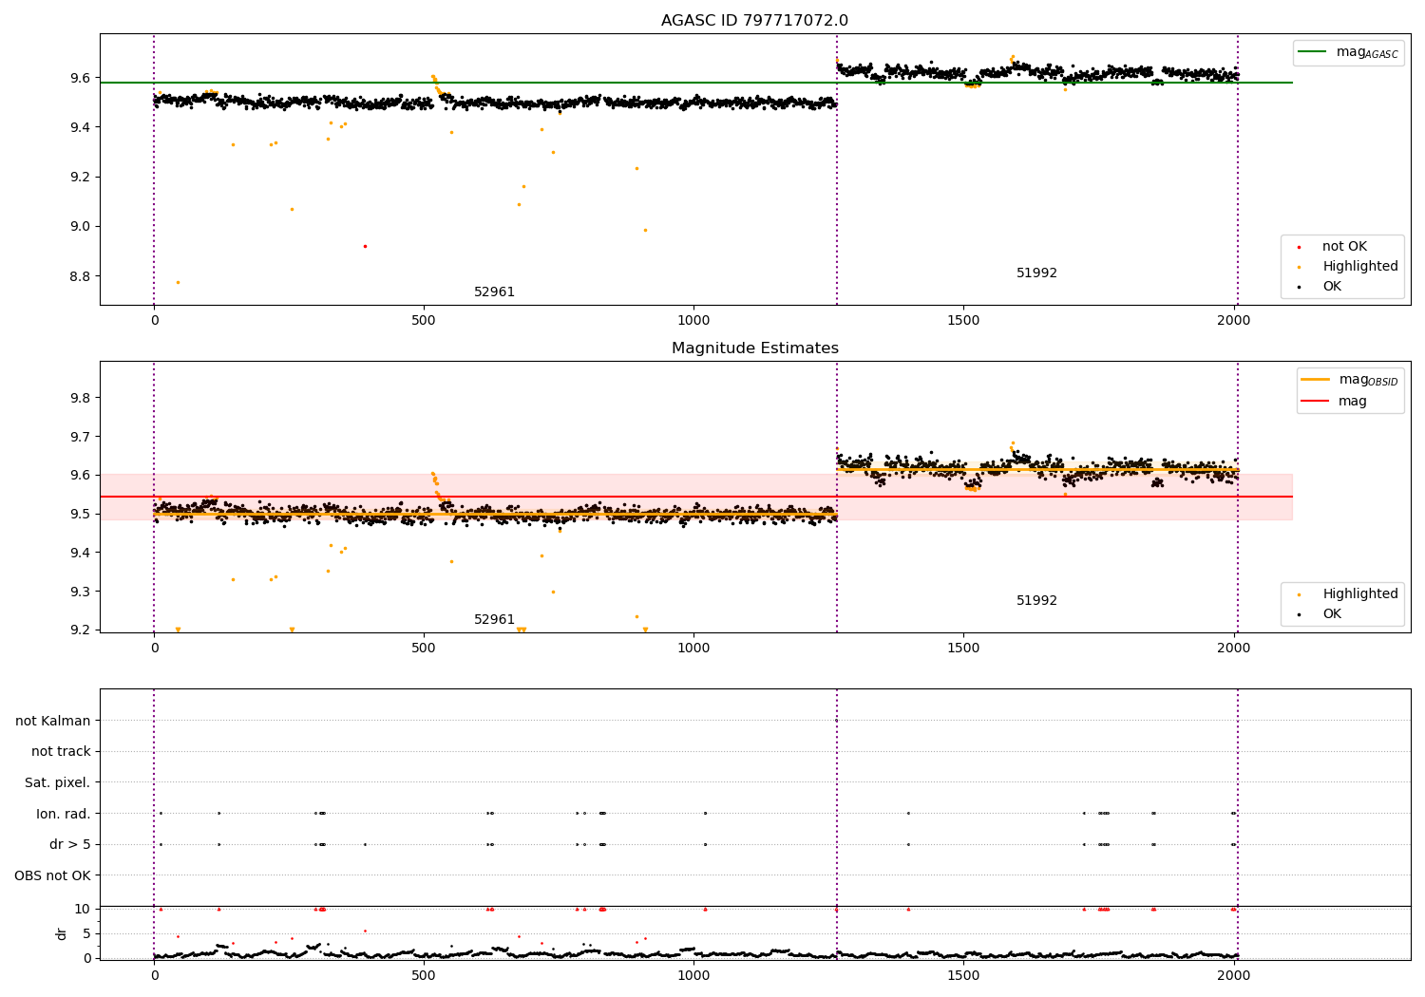Screen dimensions: 1425x997
Task: Click the '51992' label in Magnitude Estimates plot
Action: [1036, 601]
